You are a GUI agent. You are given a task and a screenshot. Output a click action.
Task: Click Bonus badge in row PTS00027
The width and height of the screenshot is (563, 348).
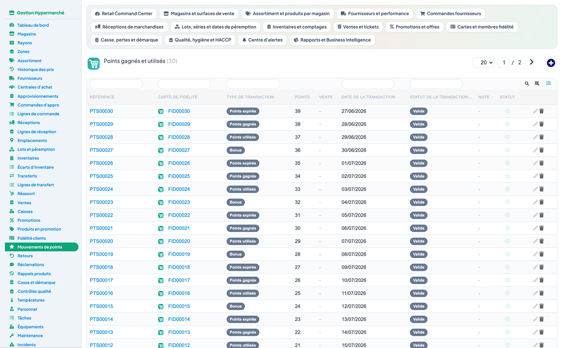(x=236, y=150)
